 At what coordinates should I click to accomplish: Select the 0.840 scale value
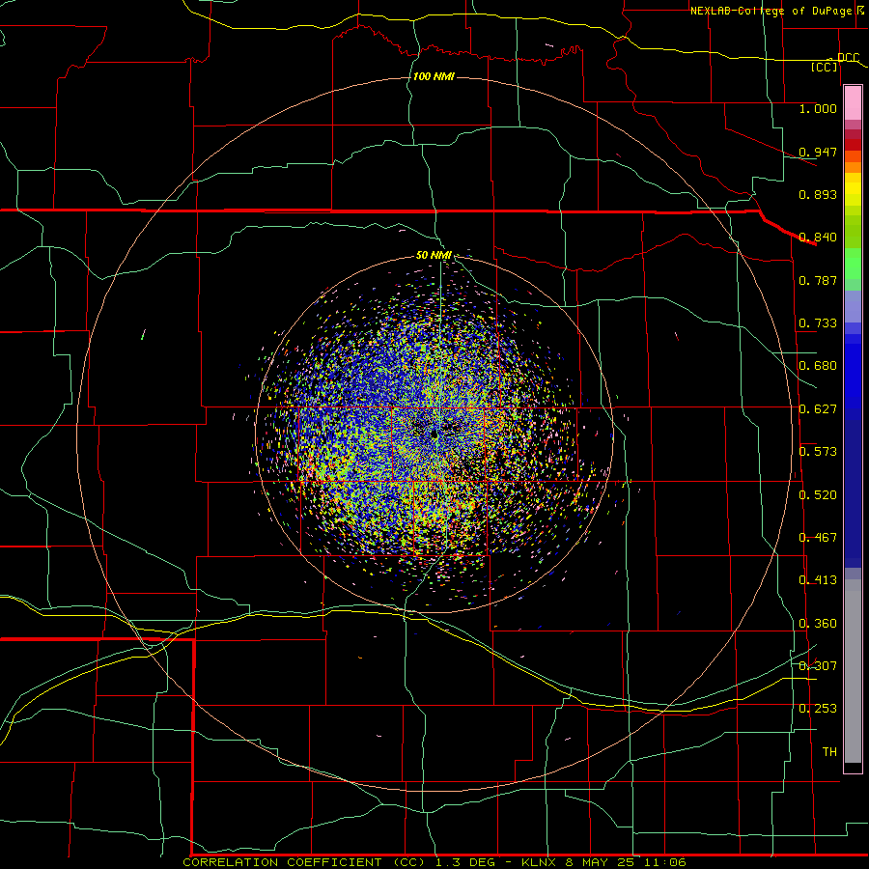(818, 238)
